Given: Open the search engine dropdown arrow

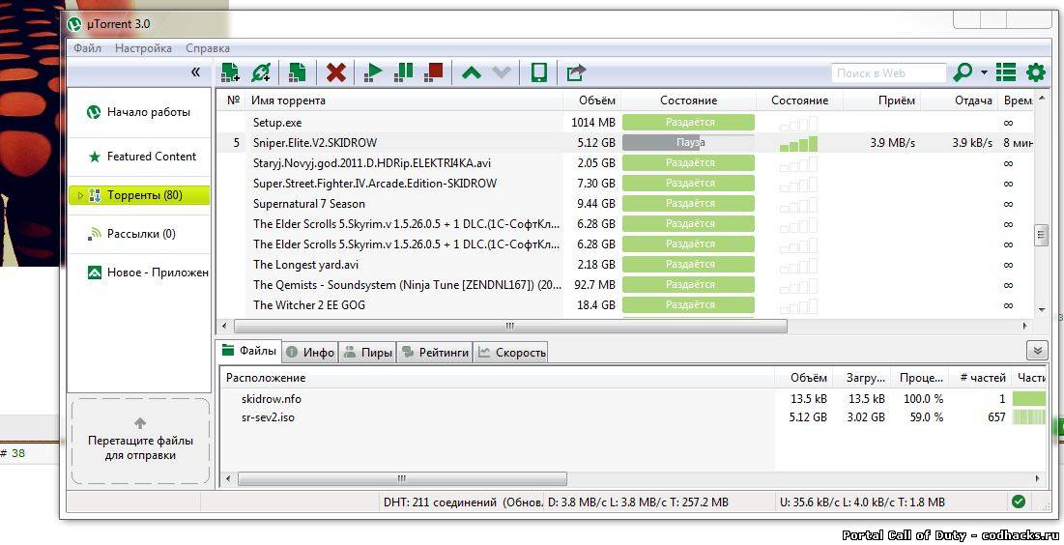Looking at the screenshot, I should click(x=984, y=72).
